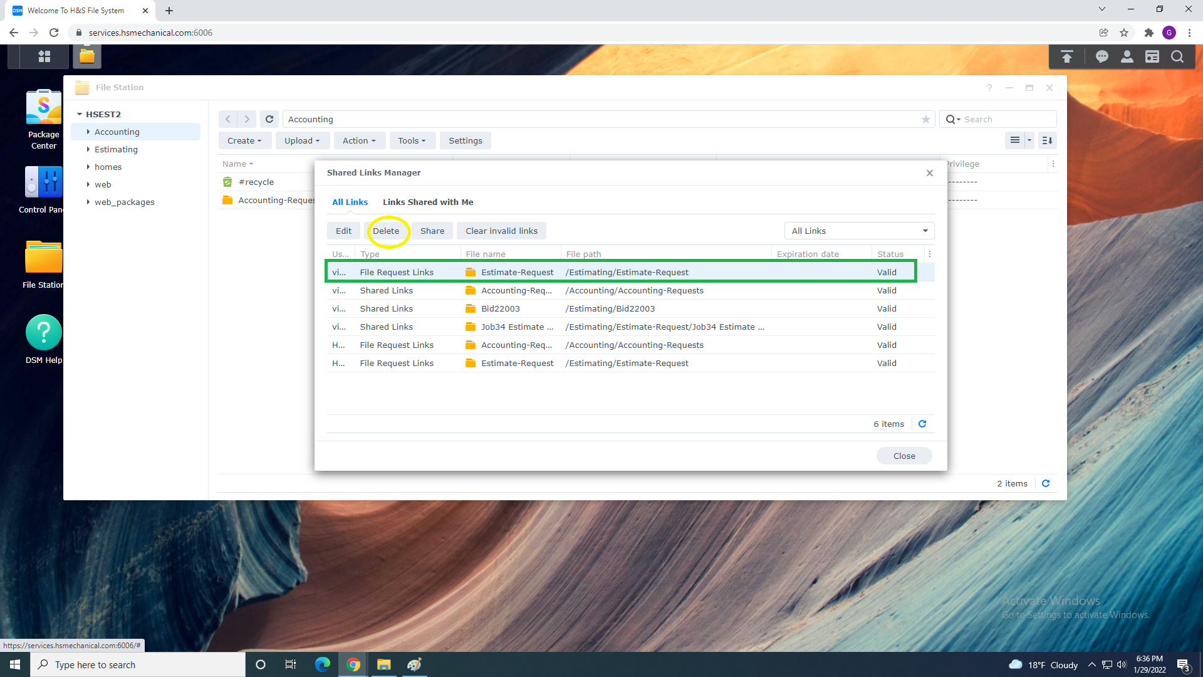
Task: Open the DSM widgets panel icon
Action: coord(1152,57)
